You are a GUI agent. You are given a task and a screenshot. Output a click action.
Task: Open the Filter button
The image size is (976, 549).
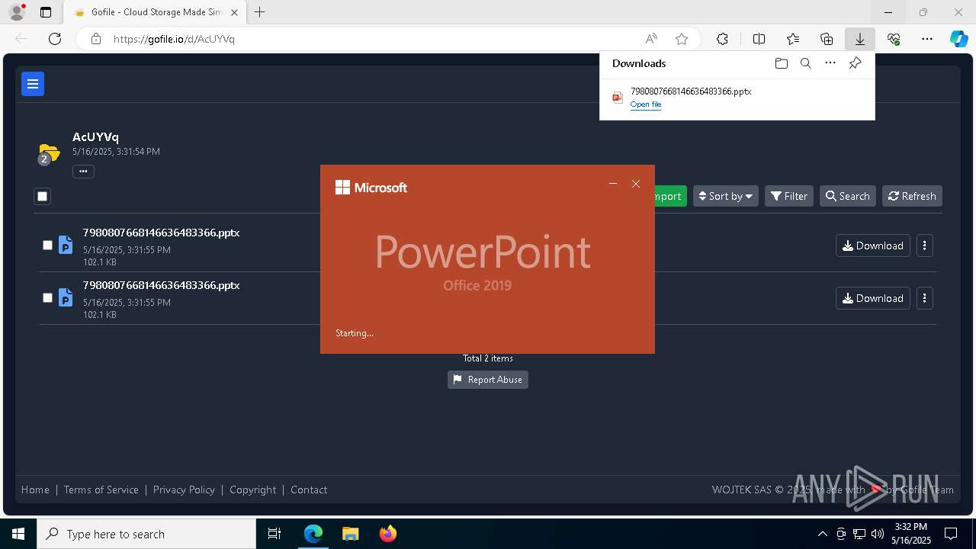coord(789,196)
